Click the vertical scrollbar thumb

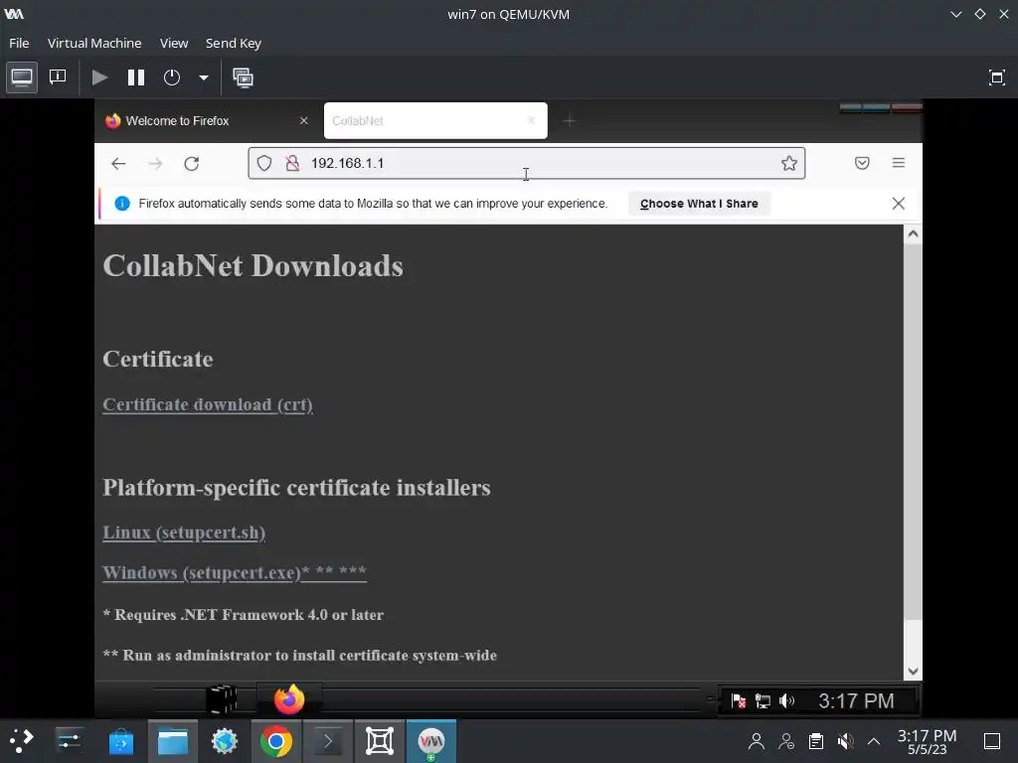coord(913,431)
